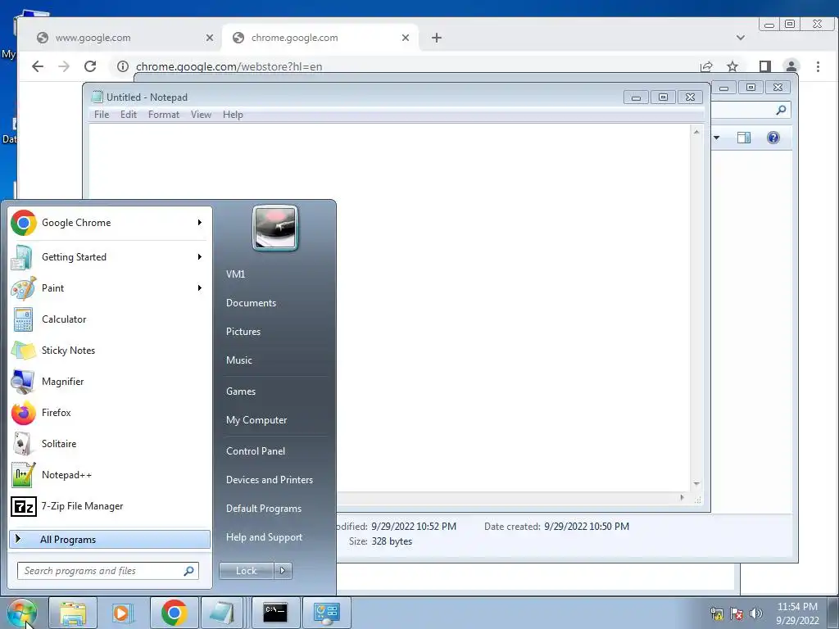Open Notepad File menu
839x629 pixels.
coord(101,115)
